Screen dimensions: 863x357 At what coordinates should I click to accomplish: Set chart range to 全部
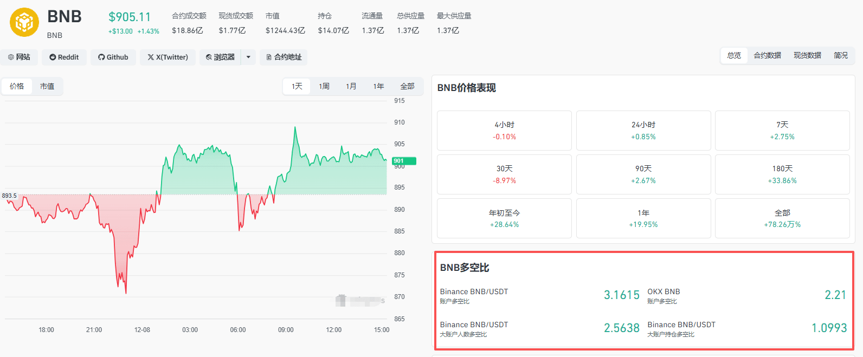(x=407, y=86)
